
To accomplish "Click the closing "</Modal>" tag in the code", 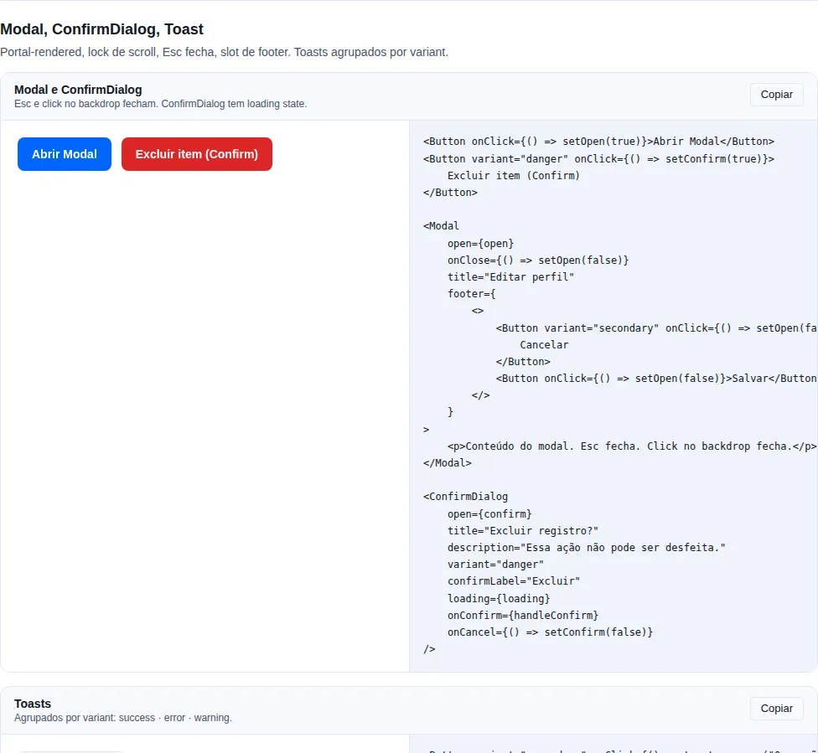I will point(448,462).
